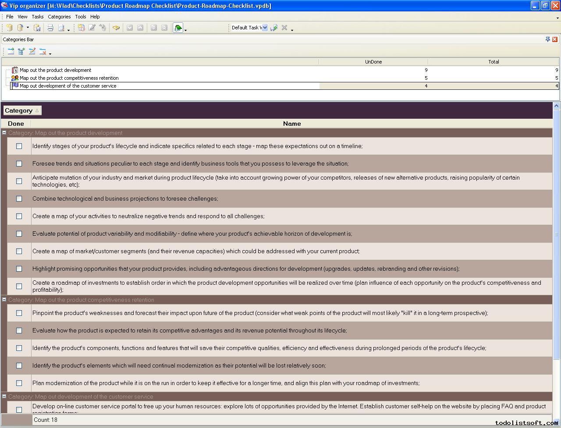Screen dimensions: 561x428
Task: Check 'Identify stages of your product's lifecycle' task
Action: click(x=19, y=146)
